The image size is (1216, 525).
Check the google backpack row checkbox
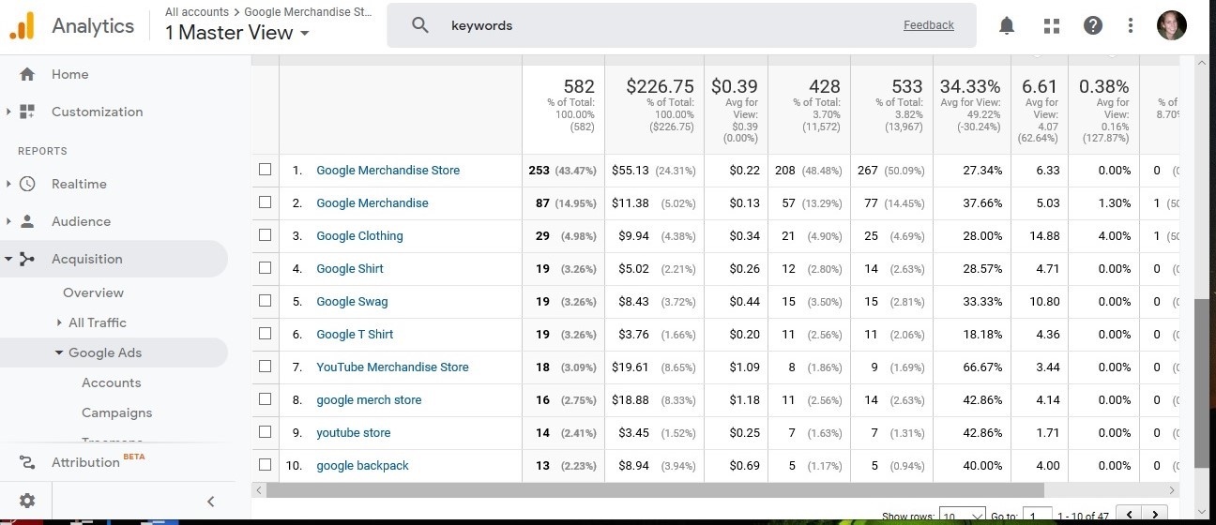265,465
